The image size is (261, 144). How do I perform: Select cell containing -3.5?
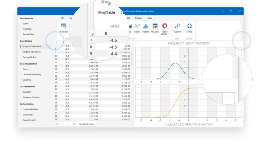coord(67,82)
